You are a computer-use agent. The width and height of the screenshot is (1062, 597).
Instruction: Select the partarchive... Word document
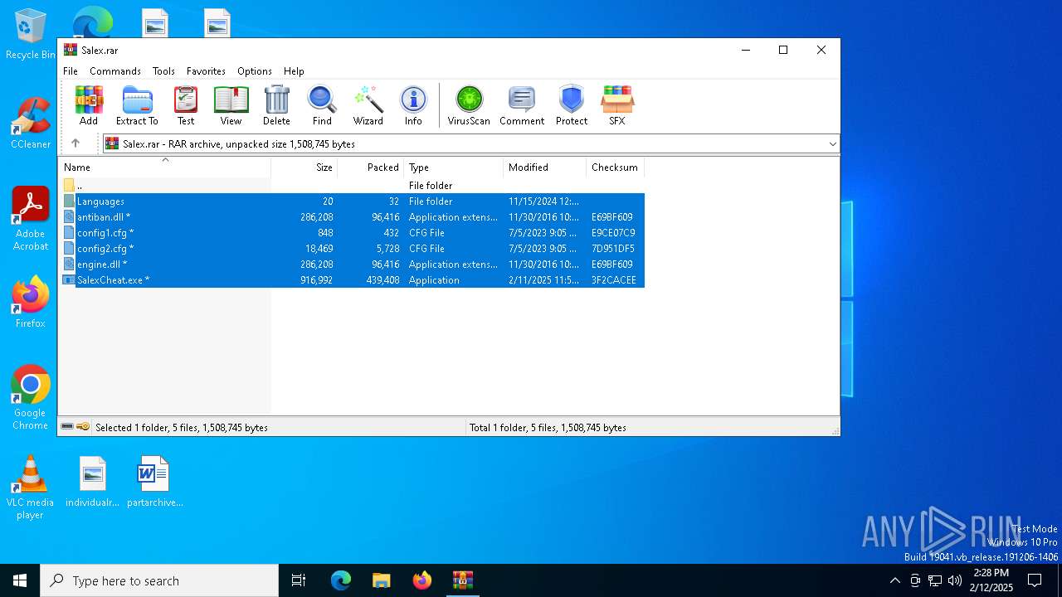click(154, 481)
